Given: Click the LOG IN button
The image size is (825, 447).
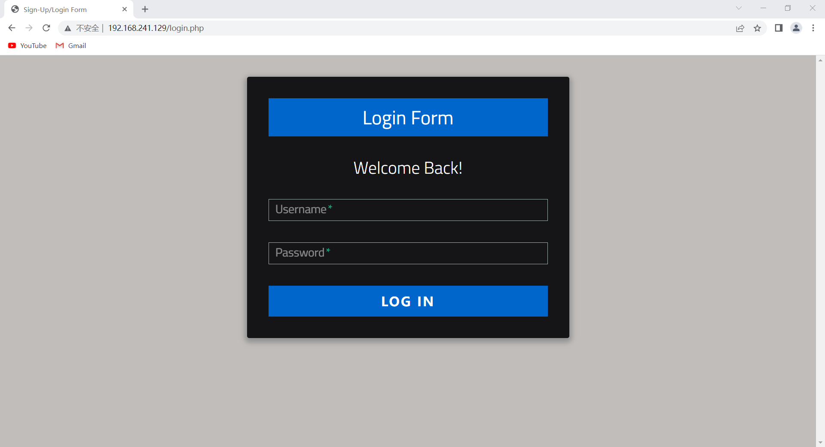Looking at the screenshot, I should pos(408,301).
